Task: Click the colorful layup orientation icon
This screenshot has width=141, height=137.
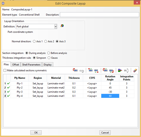Action: click(x=62, y=26)
